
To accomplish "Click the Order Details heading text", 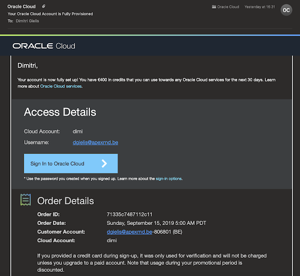I will (66, 201).
